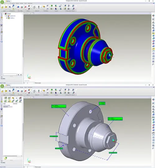Toggle checkbox of second tree item in upper window

[x=7, y=16]
